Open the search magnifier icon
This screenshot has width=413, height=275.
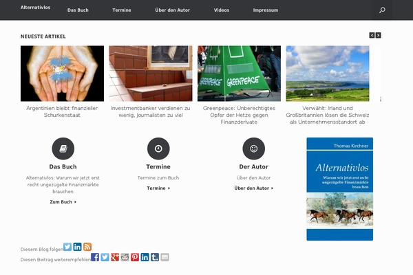tap(382, 10)
